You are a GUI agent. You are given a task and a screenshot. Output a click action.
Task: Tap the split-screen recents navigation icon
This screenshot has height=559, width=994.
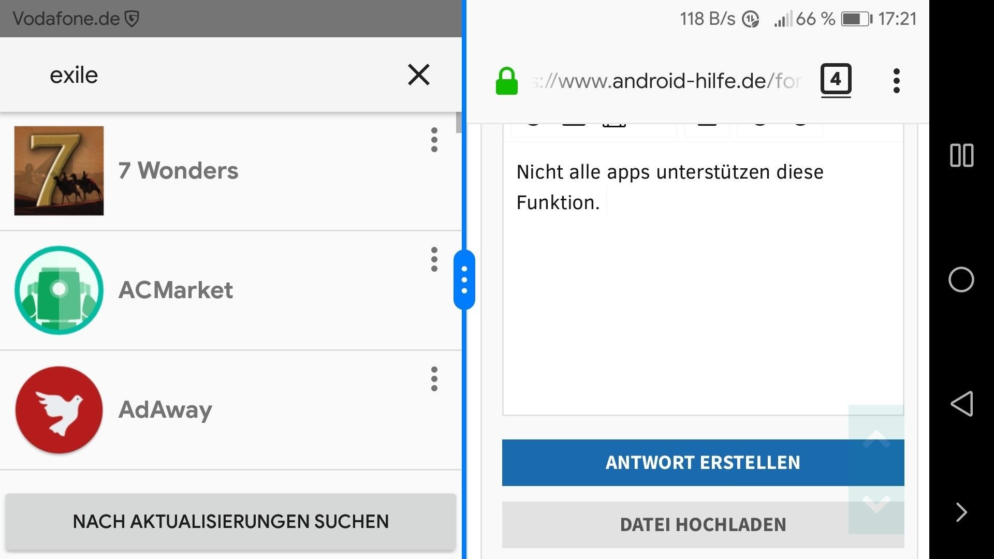point(961,155)
